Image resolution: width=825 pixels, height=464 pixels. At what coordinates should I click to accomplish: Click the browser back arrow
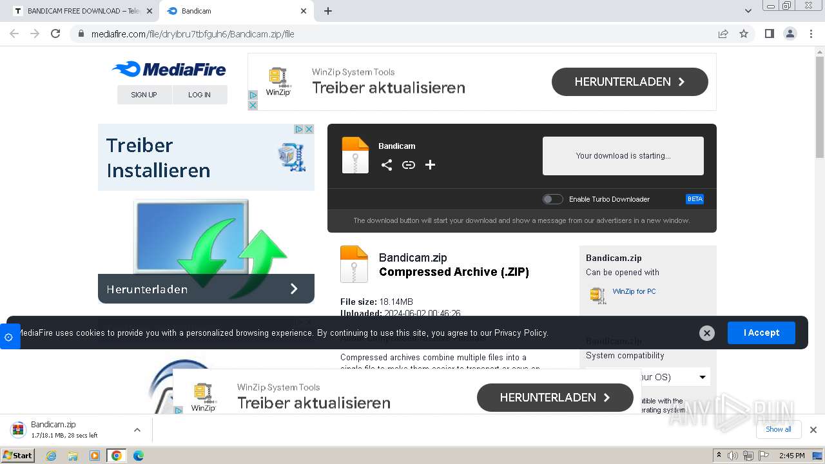[14, 34]
